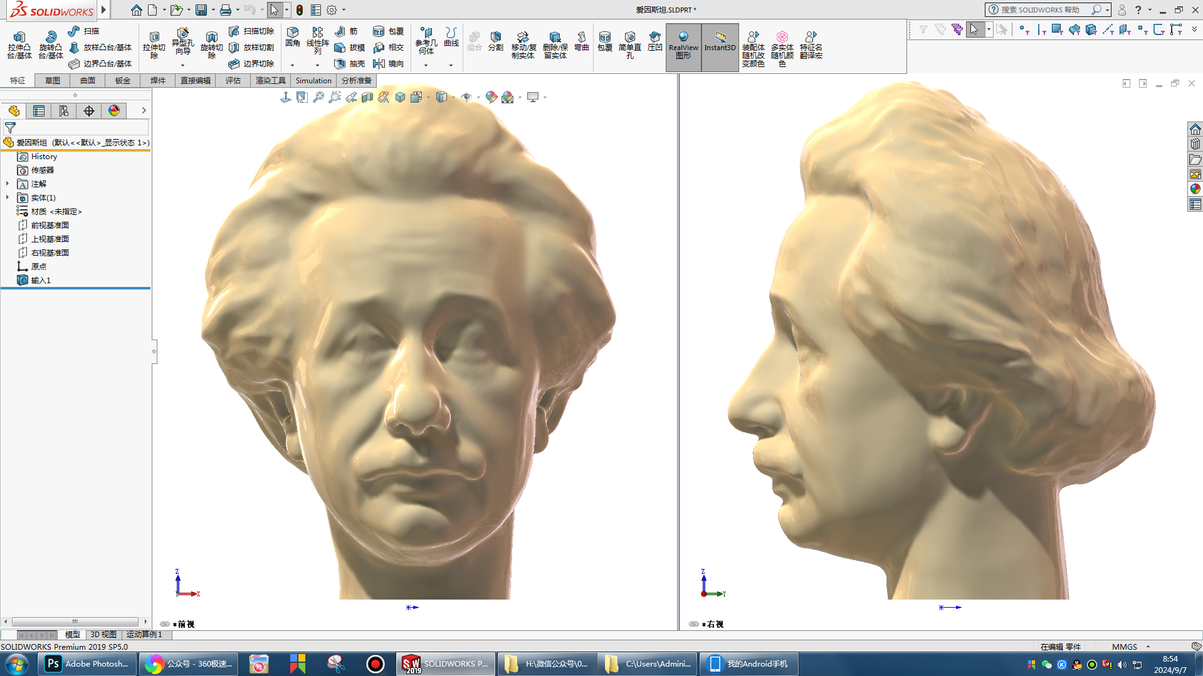
Task: Open dropdown arrow under Reference Geometry
Action: pyautogui.click(x=426, y=65)
